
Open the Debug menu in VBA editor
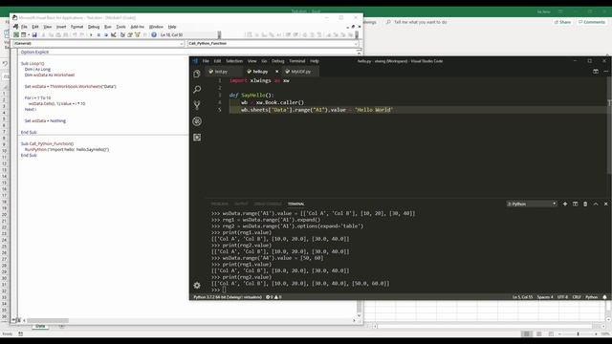coord(94,27)
